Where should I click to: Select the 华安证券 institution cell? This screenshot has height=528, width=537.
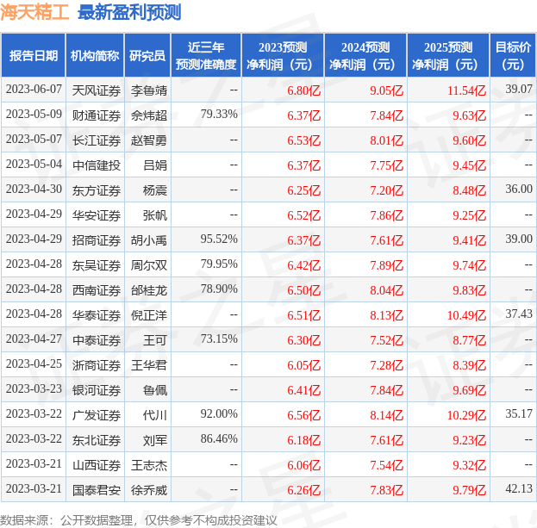[97, 215]
